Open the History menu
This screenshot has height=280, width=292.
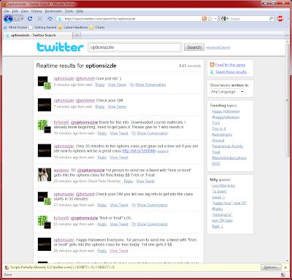(x=36, y=11)
